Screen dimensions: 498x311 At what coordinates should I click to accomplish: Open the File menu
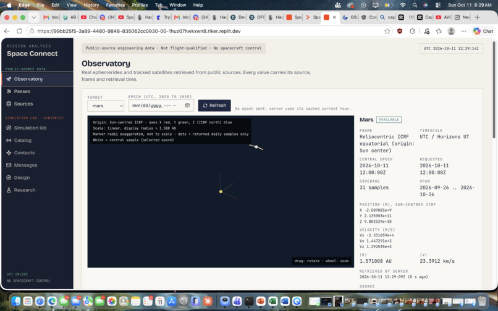tap(40, 5)
